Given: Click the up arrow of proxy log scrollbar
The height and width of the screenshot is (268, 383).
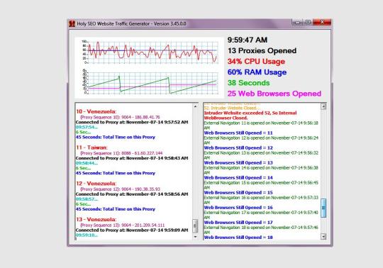Looking at the screenshot, I should 195,106.
